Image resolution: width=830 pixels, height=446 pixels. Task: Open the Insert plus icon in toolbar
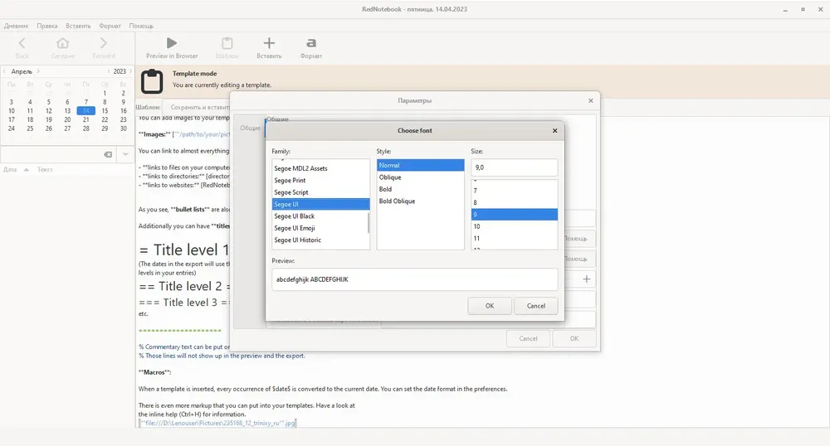[x=269, y=43]
